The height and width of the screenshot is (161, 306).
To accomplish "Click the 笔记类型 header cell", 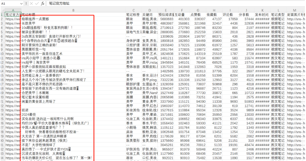I will (x=278, y=15).
